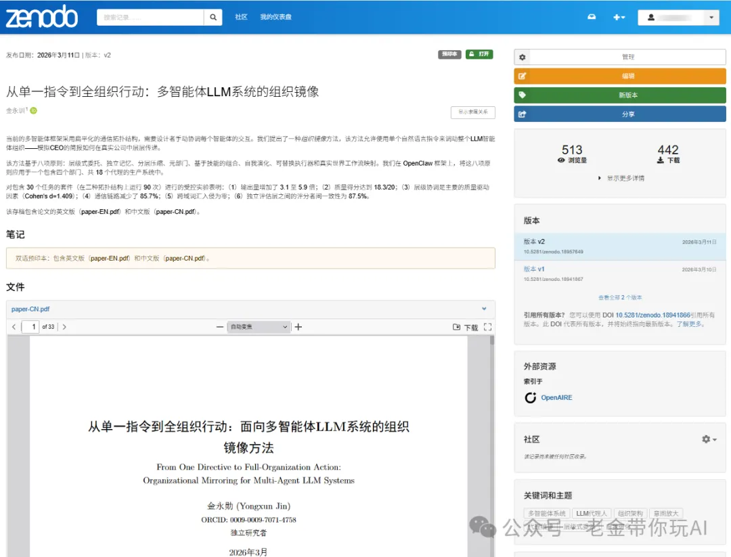Open the plus new upload dropdown
The height and width of the screenshot is (557, 731).
pyautogui.click(x=619, y=18)
